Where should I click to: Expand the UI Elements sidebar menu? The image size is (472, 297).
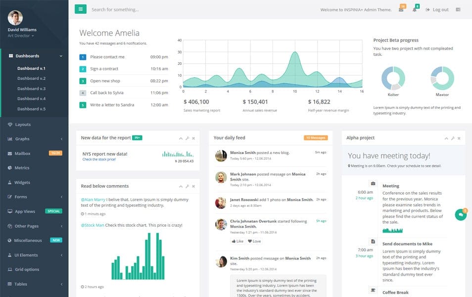pyautogui.click(x=25, y=255)
